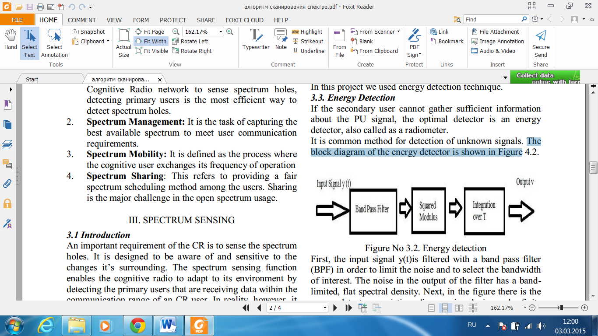The height and width of the screenshot is (336, 598).
Task: Go to the first page
Action: tap(246, 308)
